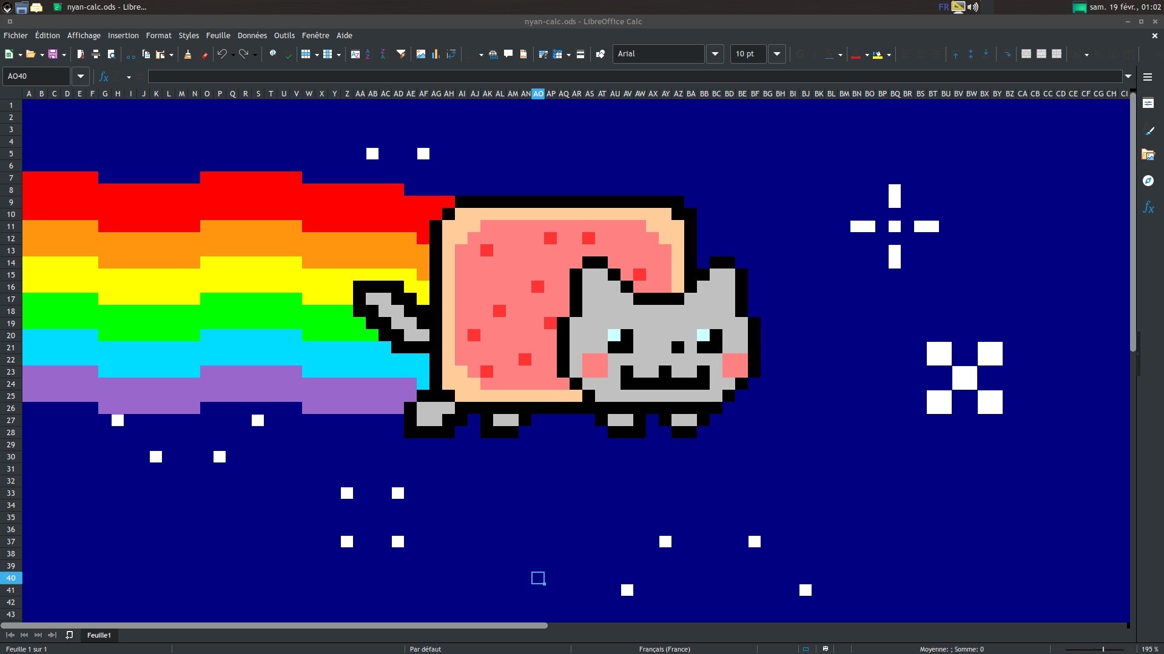Viewport: 1164px width, 654px height.
Task: Sort ascending A to Z icon
Action: 368,55
